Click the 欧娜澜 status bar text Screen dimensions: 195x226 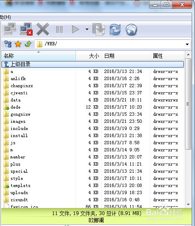96,220
